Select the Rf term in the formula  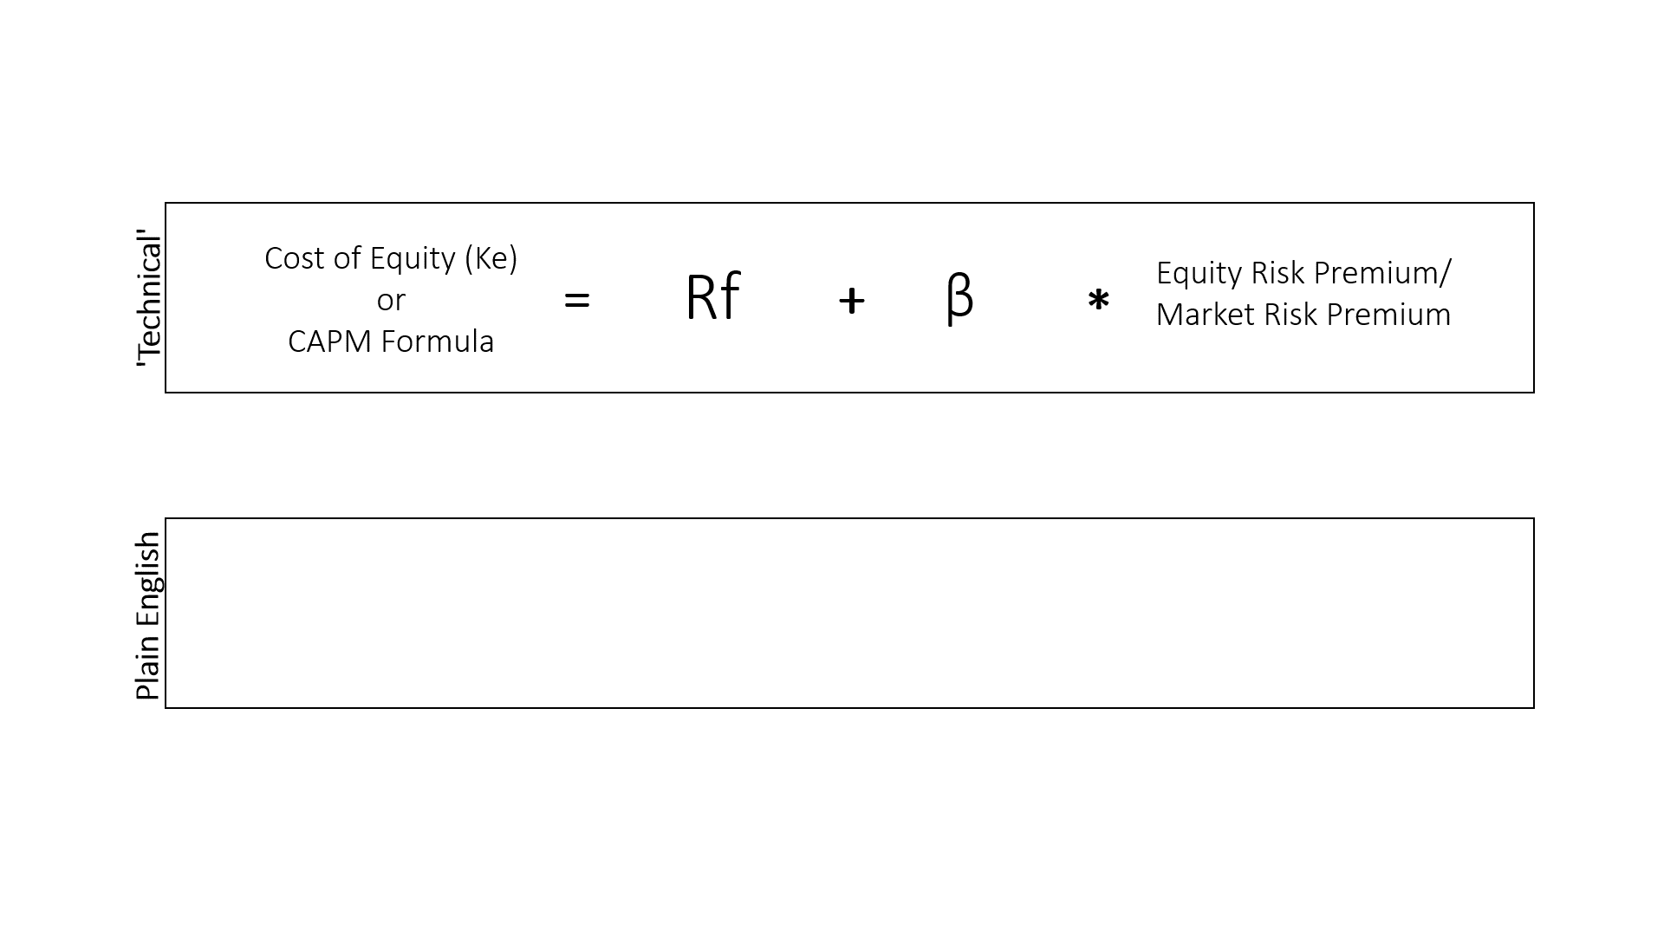point(712,297)
